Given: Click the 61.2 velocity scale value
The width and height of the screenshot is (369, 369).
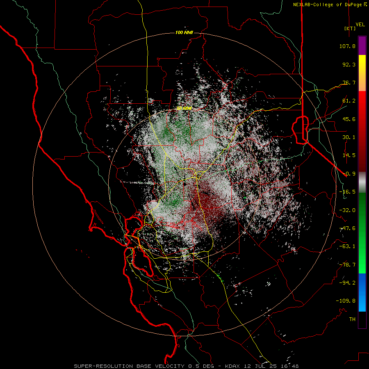Looking at the screenshot, I should coord(349,101).
